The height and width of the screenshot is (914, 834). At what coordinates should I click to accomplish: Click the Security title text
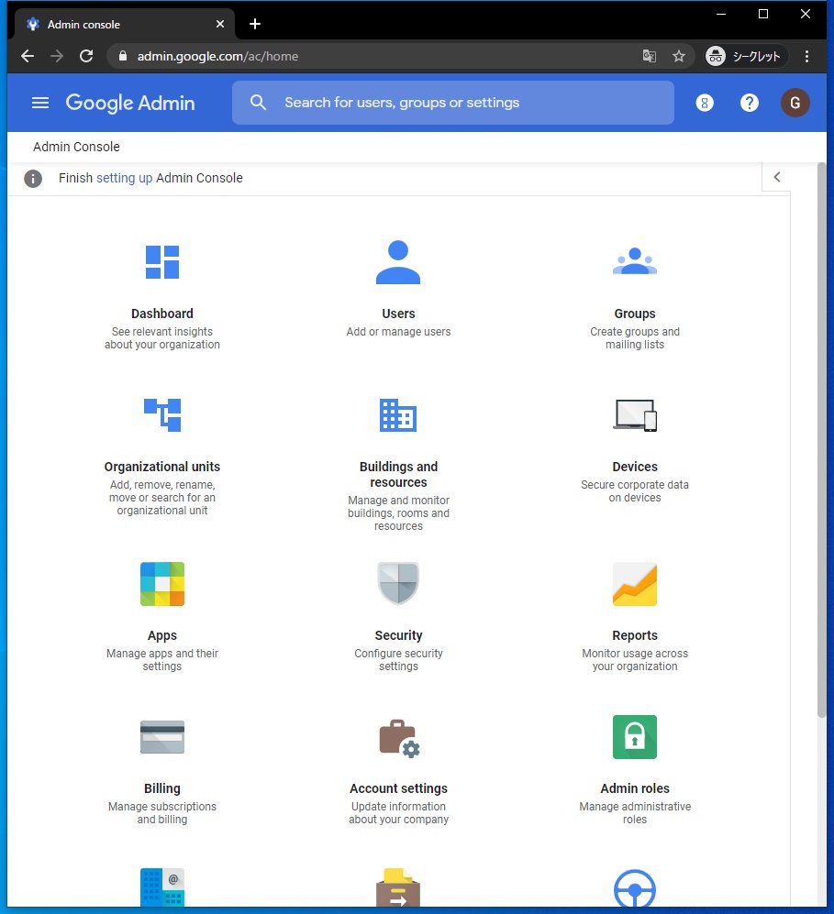tap(398, 635)
